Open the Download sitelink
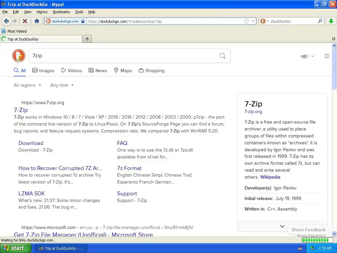Image resolution: width=337 pixels, height=253 pixels. tap(31, 143)
